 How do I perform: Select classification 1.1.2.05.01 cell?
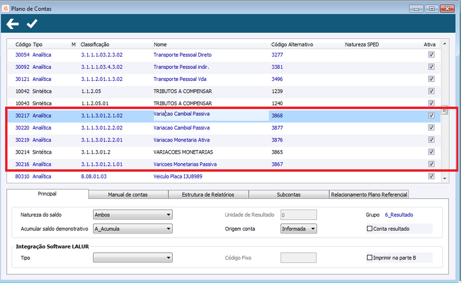click(95, 103)
